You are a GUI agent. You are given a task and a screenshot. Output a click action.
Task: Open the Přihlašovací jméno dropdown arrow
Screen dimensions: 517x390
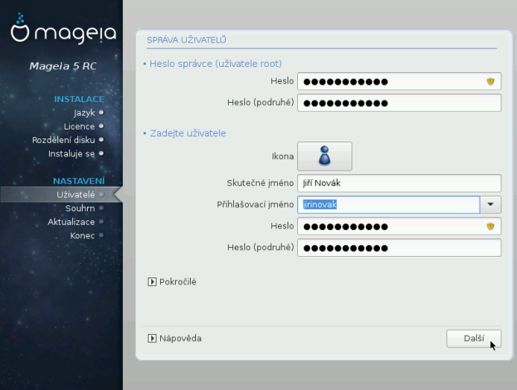coord(490,205)
